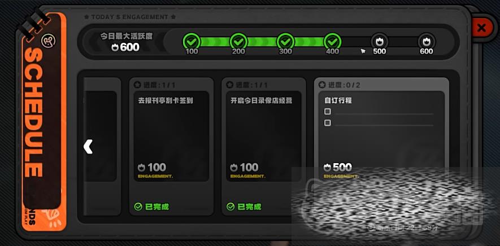500x246 pixels.
Task: Tick the first custom itinerary checkbox
Action: [328, 112]
